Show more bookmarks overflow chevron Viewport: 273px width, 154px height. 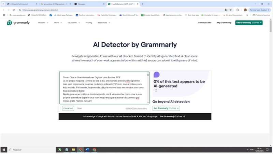point(247,15)
